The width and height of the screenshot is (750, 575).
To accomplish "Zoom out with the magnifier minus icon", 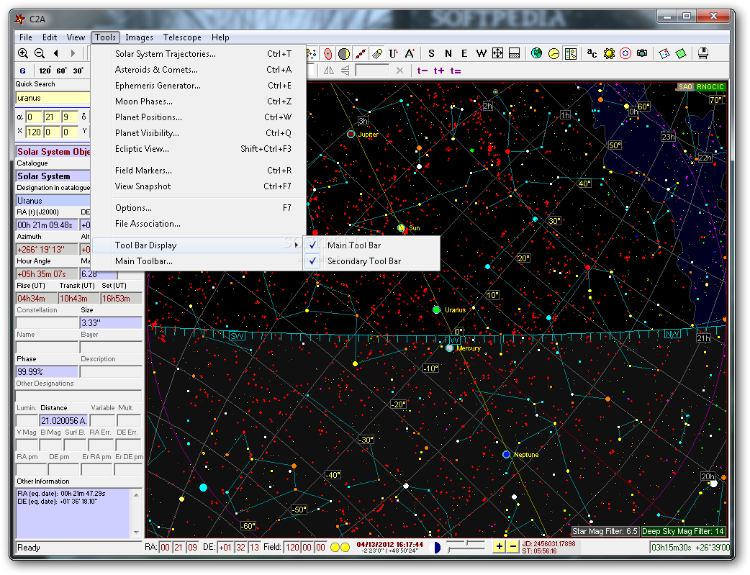I will 40,53.
